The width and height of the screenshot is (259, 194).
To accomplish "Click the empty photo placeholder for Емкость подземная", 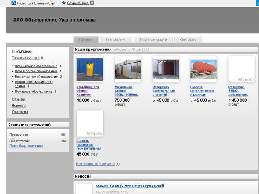I will [x=89, y=123].
